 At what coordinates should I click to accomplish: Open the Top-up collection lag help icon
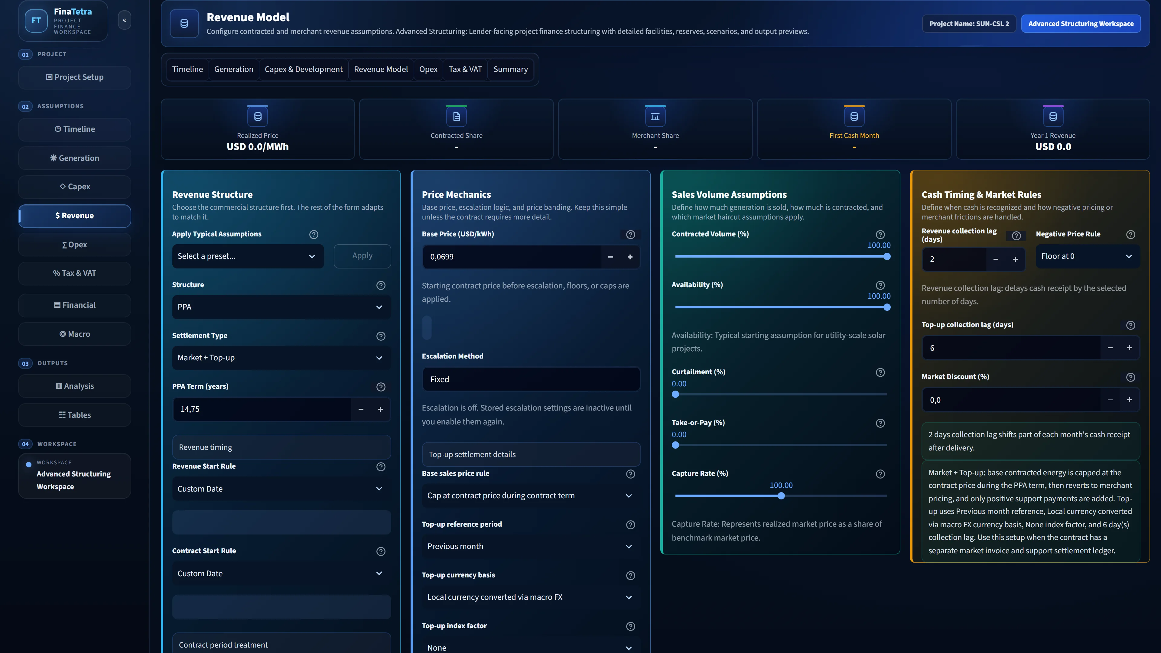coord(1130,325)
